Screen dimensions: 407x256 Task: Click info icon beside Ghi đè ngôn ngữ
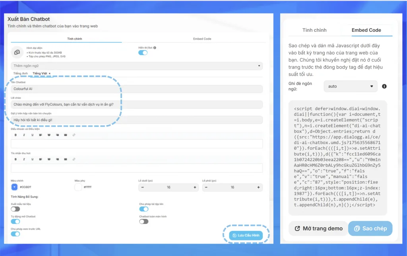(384, 86)
